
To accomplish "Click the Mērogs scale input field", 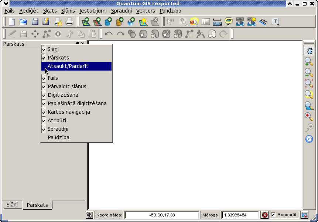I will click(x=240, y=215).
